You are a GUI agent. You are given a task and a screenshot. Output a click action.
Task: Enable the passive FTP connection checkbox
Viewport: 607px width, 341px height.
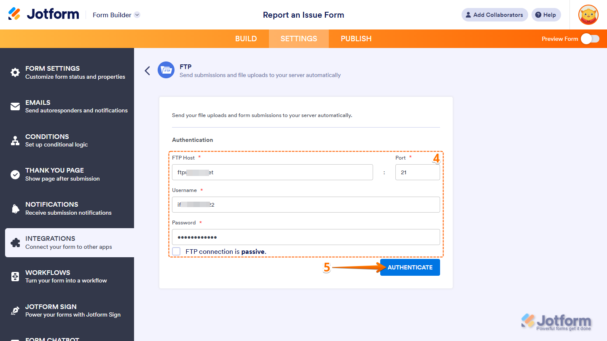click(x=176, y=251)
